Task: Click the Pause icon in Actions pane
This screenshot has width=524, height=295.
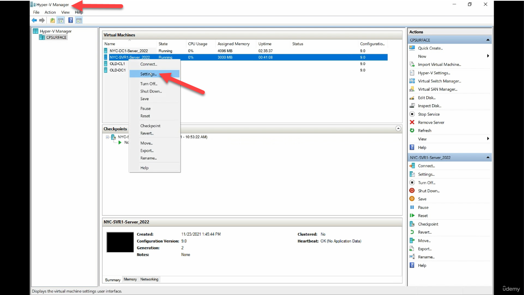Action: pyautogui.click(x=412, y=207)
